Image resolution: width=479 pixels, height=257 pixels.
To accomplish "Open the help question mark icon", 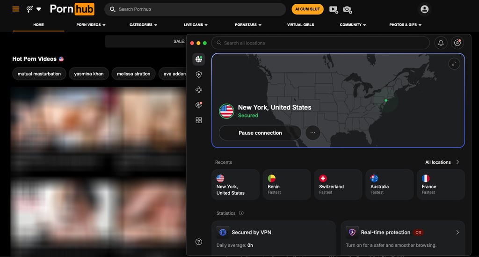I will coord(198,242).
